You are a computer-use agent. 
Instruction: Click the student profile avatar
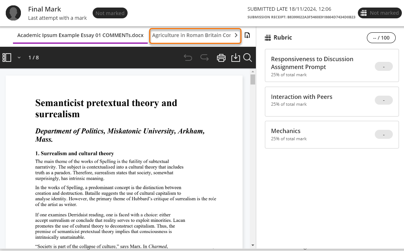coord(13,13)
